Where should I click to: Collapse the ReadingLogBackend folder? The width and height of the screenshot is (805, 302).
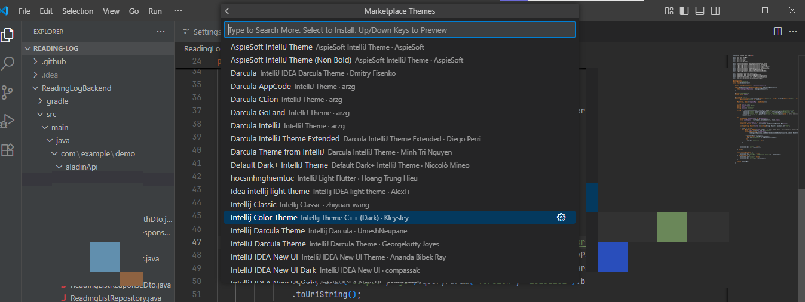point(97,88)
